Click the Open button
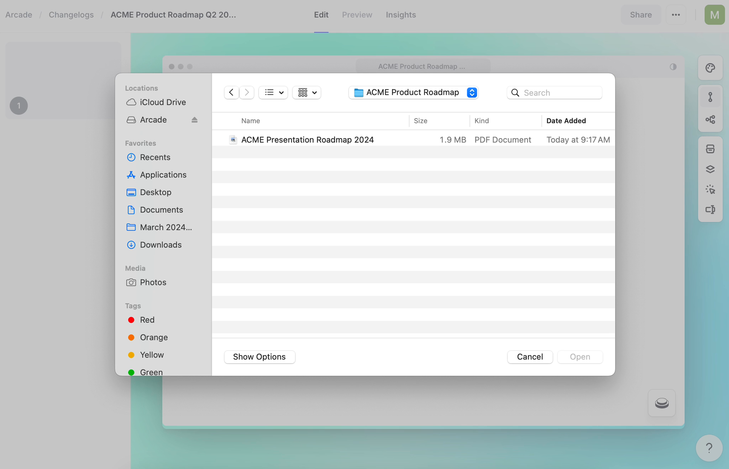729x469 pixels. 580,357
